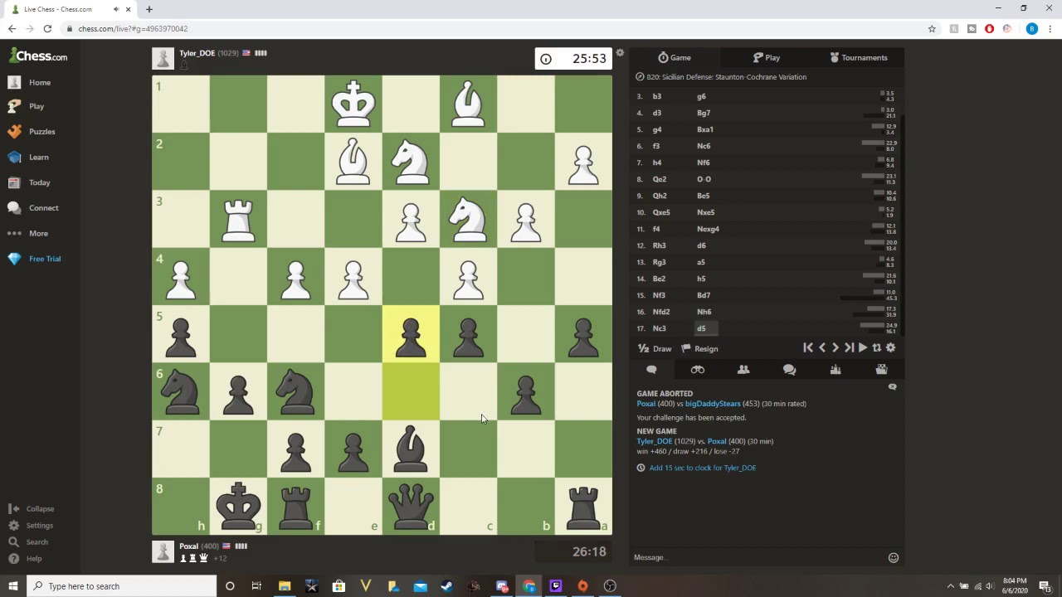The image size is (1062, 597).
Task: Open Chrome profile B avatar
Action: tap(1031, 28)
